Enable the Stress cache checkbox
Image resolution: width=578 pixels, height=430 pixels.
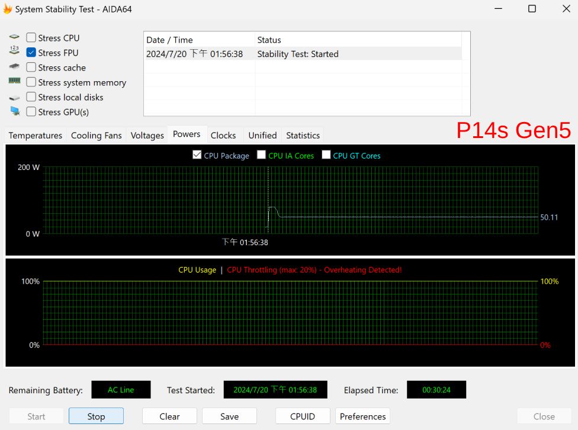[31, 67]
